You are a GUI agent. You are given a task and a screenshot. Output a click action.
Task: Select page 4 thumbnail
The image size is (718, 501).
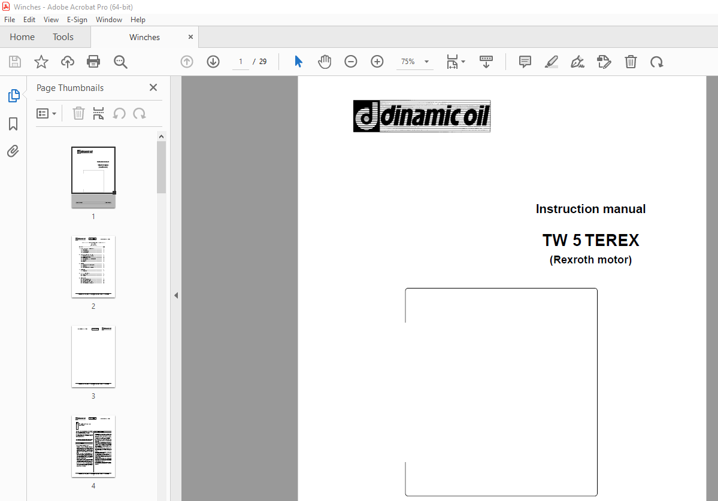click(x=93, y=446)
